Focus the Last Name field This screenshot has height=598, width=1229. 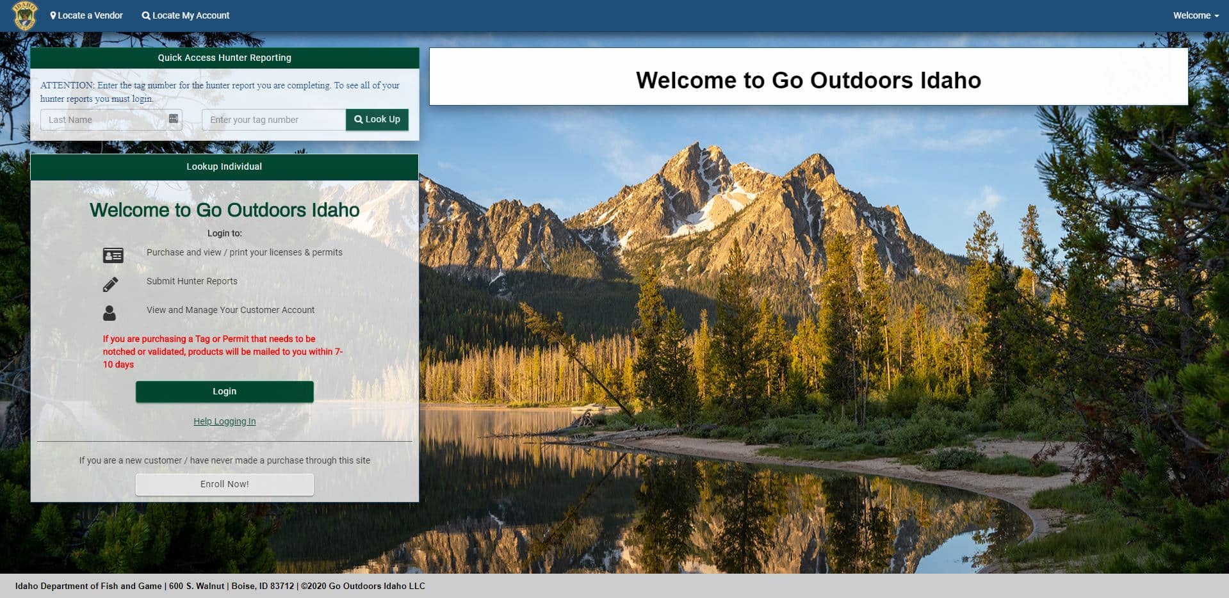pyautogui.click(x=111, y=120)
